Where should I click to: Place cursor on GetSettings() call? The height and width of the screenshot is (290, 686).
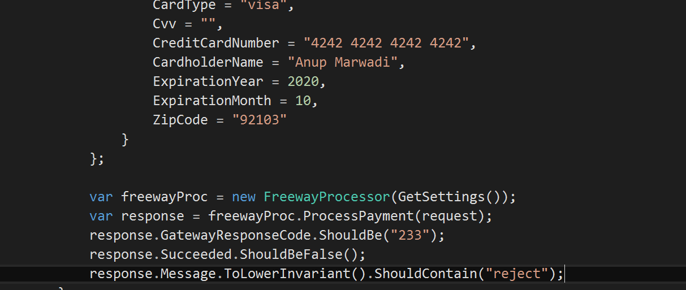pos(450,197)
